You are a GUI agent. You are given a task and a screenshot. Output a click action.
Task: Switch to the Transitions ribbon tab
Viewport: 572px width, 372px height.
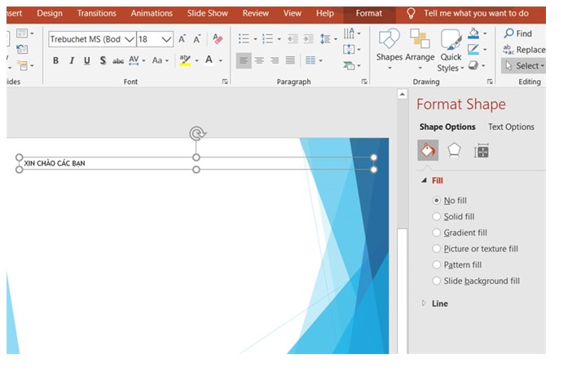click(96, 13)
